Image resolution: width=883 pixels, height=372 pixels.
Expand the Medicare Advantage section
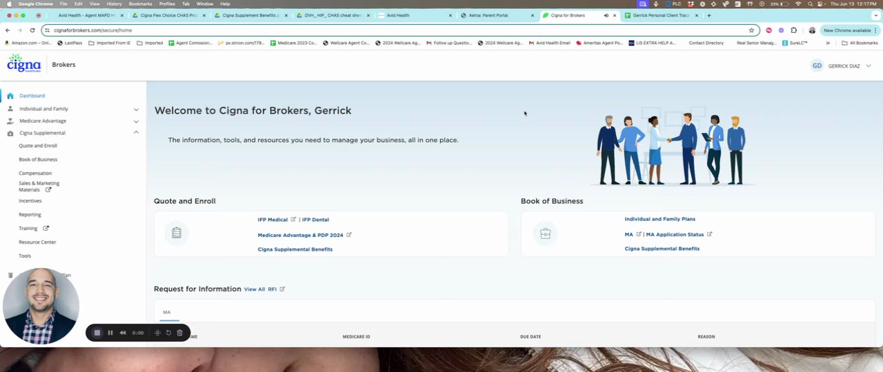coord(136,121)
